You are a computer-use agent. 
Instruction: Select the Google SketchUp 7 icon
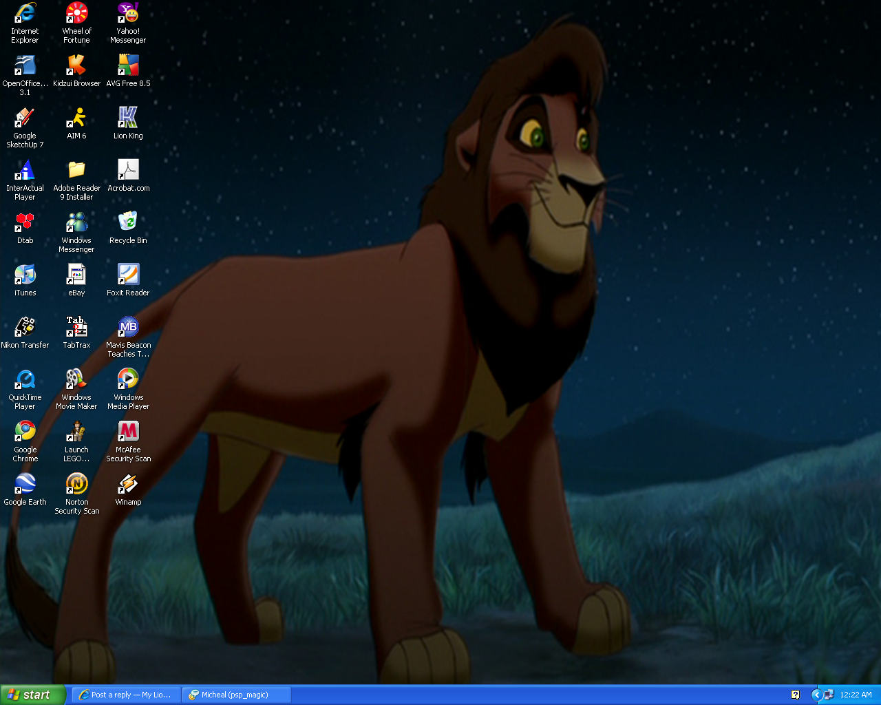[25, 118]
